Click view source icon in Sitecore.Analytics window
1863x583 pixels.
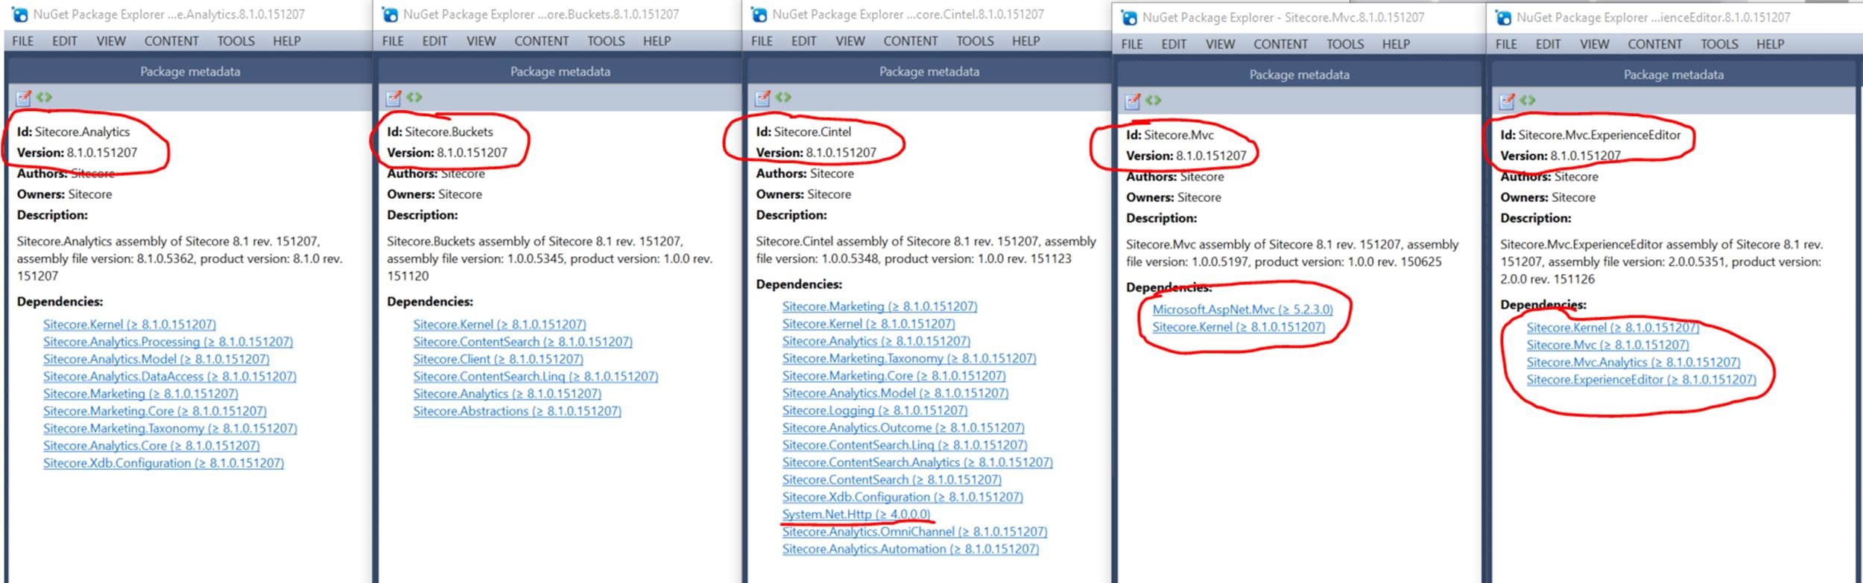[x=45, y=97]
